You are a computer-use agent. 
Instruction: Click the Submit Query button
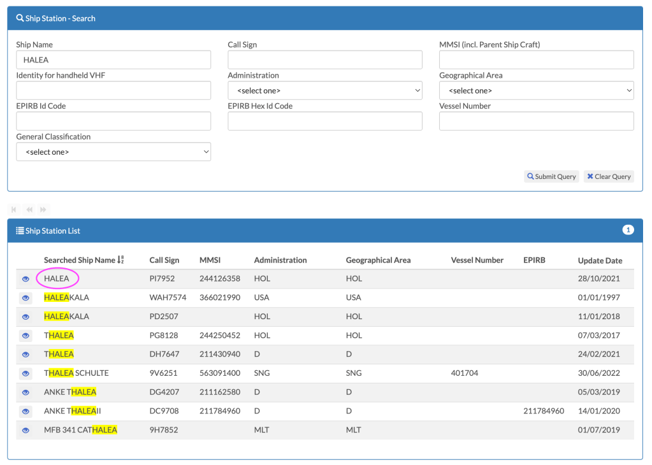tap(551, 176)
